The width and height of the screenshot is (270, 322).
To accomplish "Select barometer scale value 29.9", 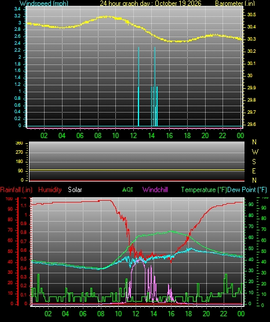I will [x=251, y=88].
